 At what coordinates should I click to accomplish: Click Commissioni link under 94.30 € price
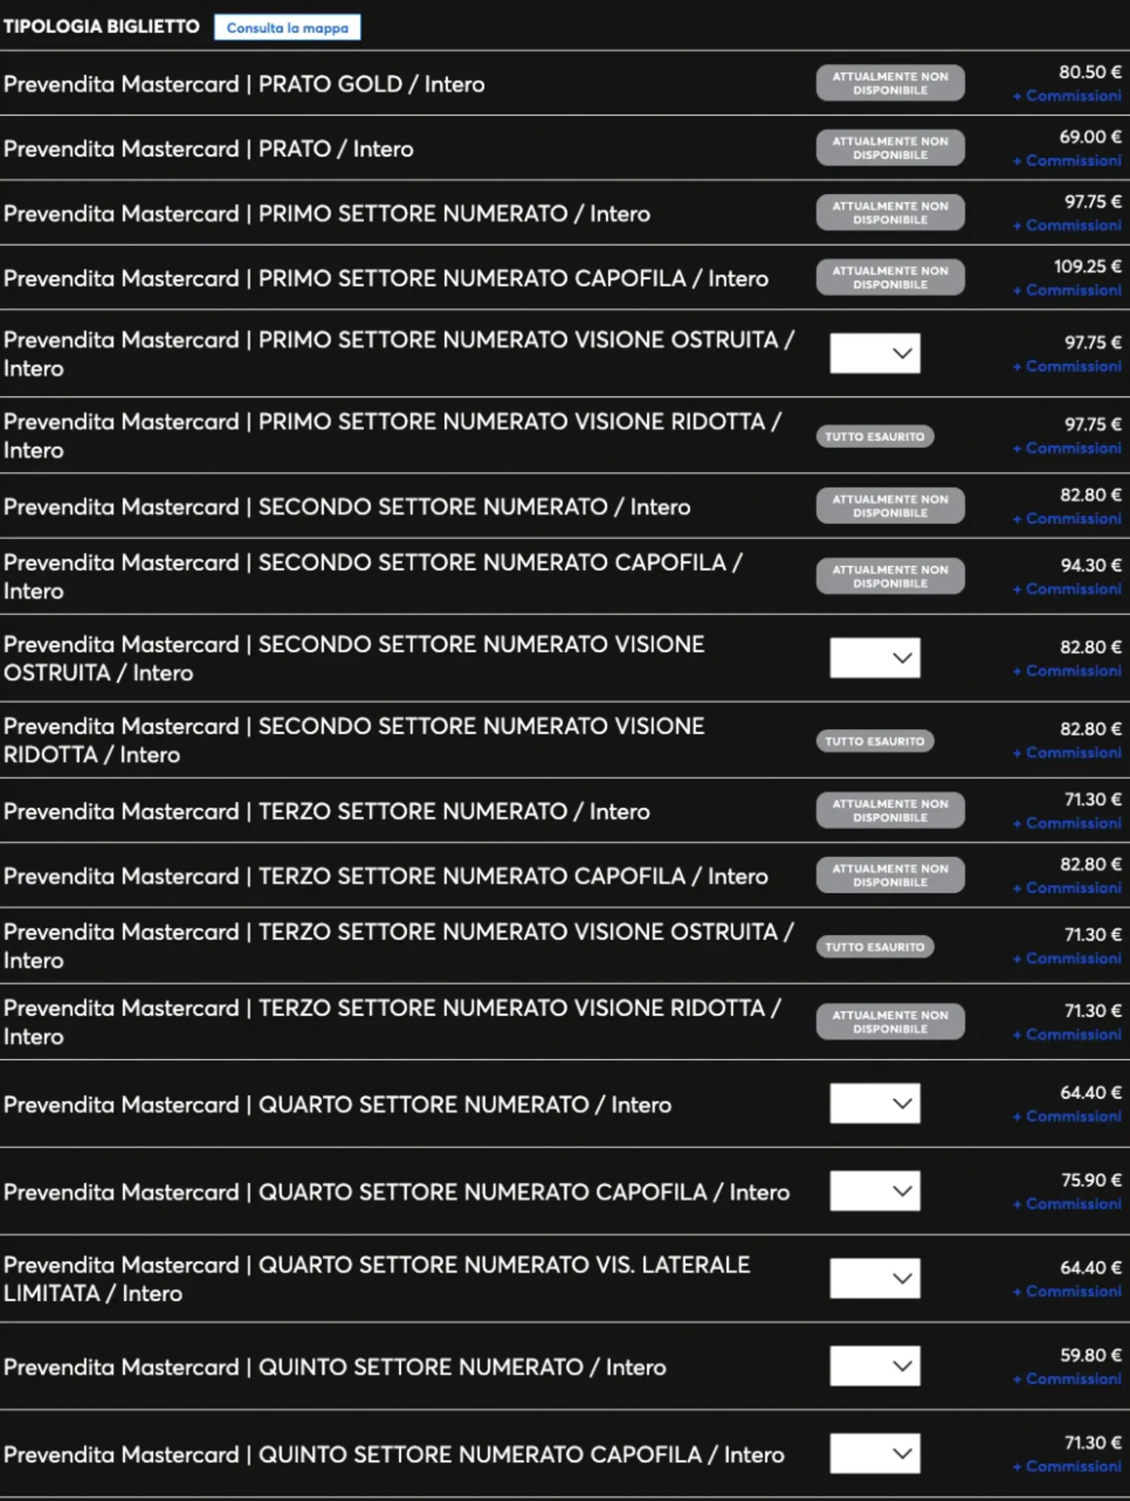coord(1067,589)
